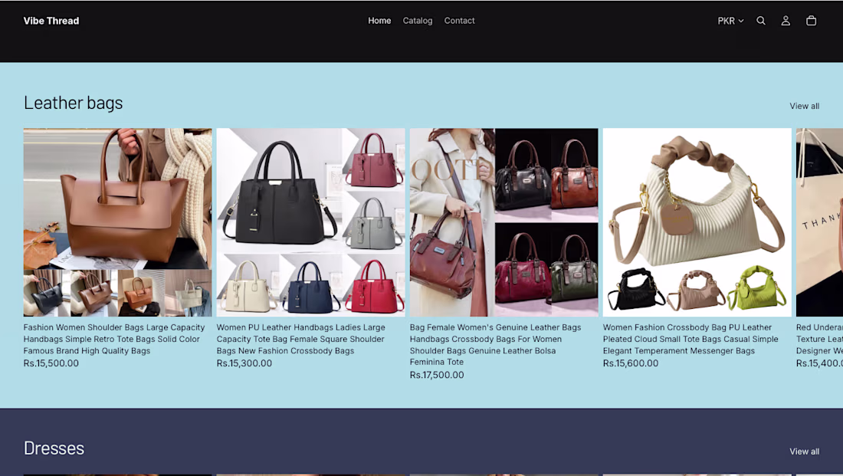The width and height of the screenshot is (843, 476).
Task: Open the multi-color PU handbags product image
Action: 310,222
